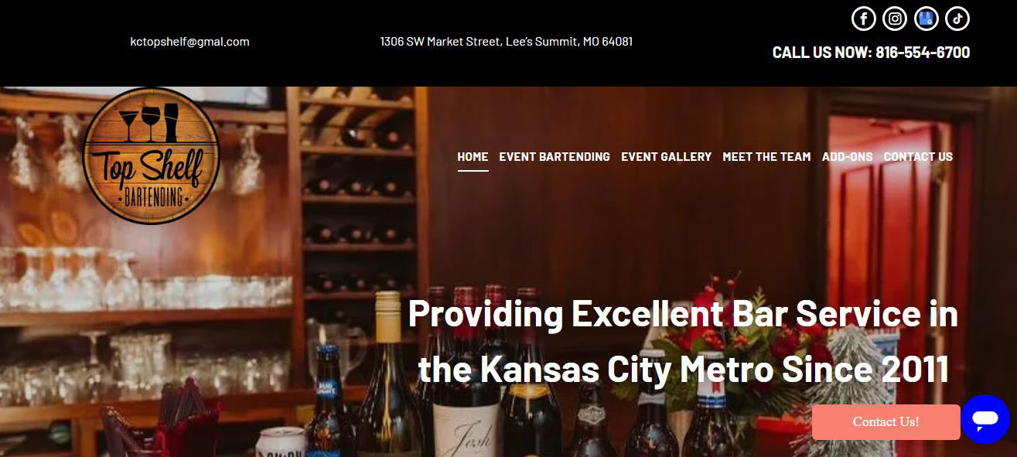Select CONTACT US in navigation bar

[x=918, y=157]
